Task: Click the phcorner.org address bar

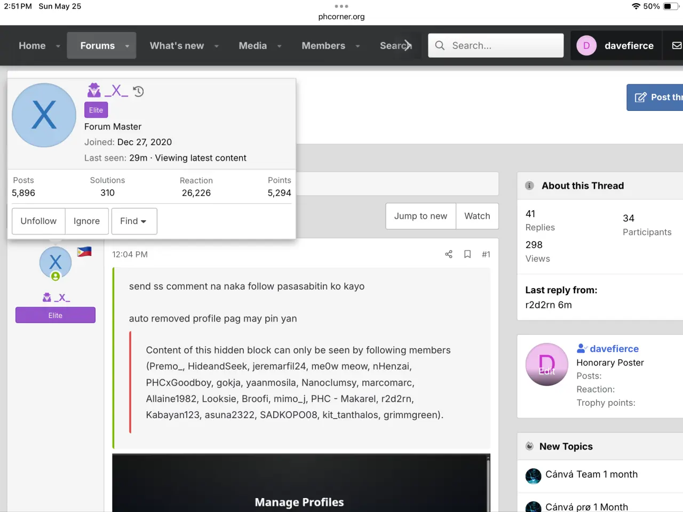Action: click(x=341, y=17)
